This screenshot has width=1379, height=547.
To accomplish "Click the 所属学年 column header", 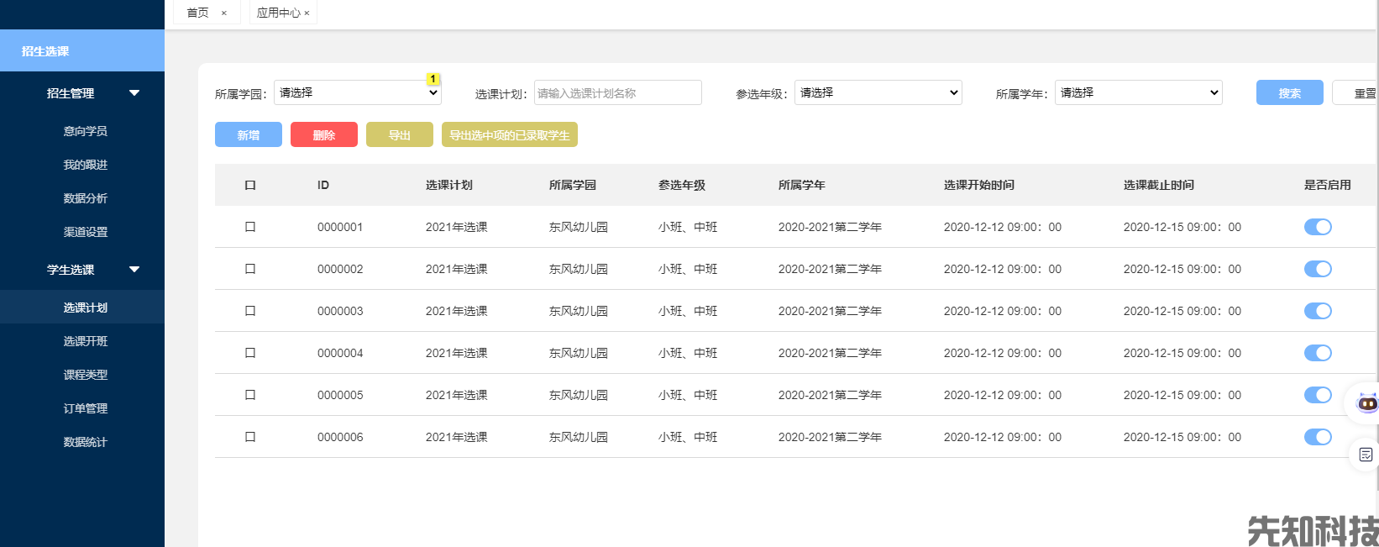I will 802,185.
